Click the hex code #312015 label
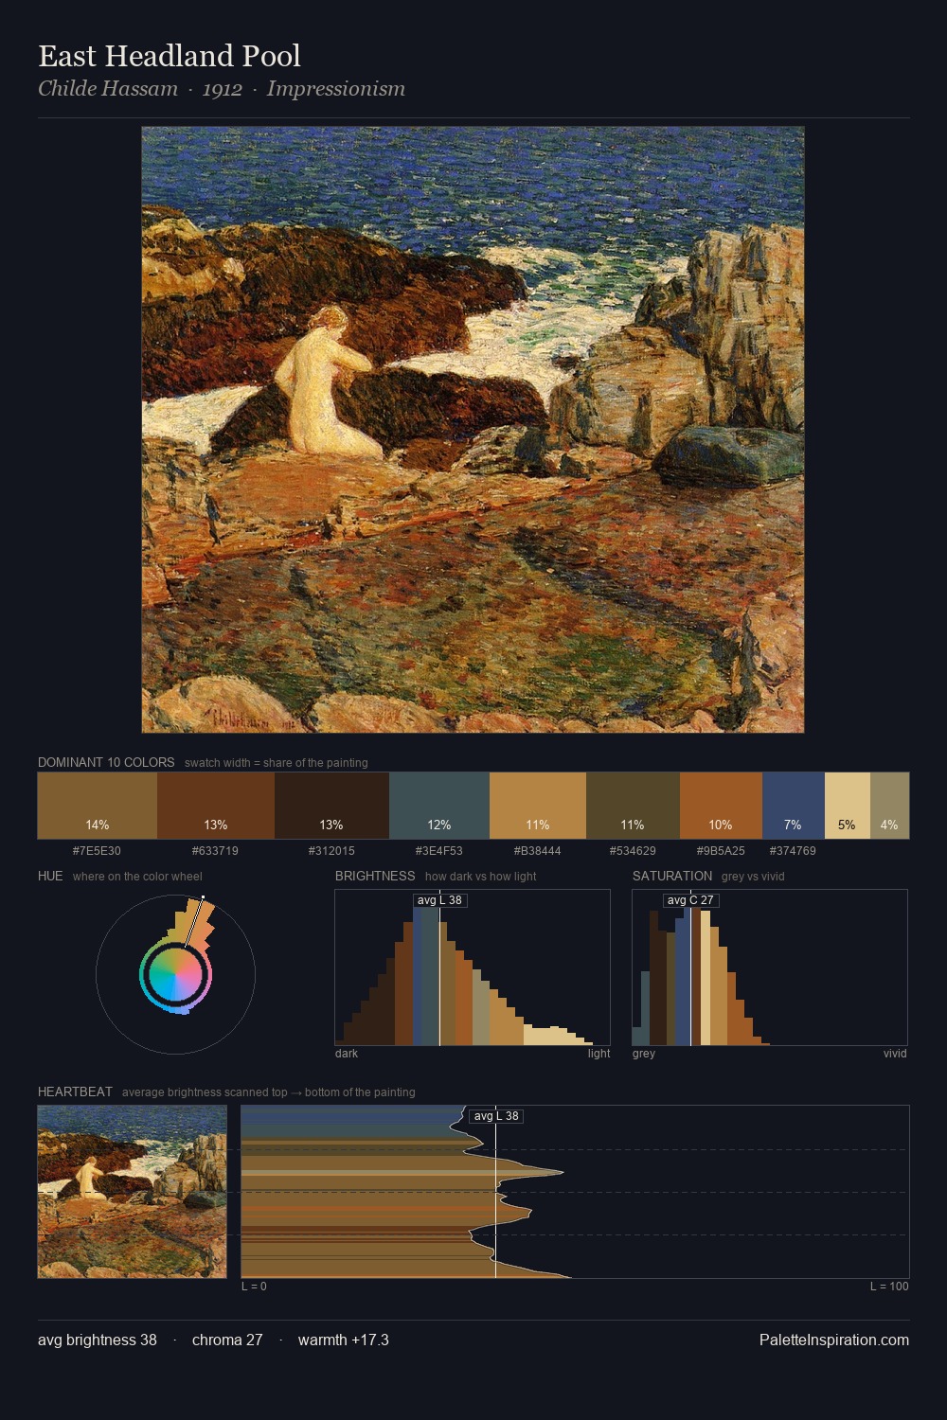 (x=331, y=851)
